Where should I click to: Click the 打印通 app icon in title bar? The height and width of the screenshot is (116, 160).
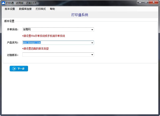[x=3, y=2]
